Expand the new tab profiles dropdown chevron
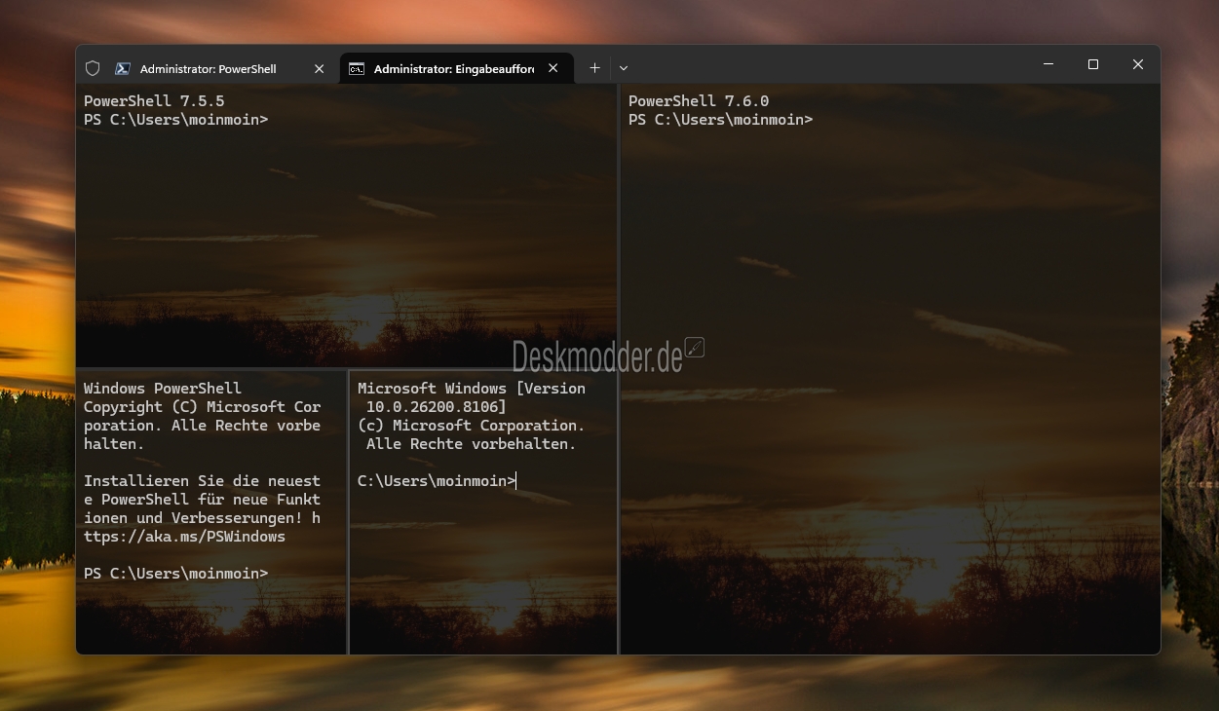Image resolution: width=1219 pixels, height=711 pixels. click(x=624, y=68)
